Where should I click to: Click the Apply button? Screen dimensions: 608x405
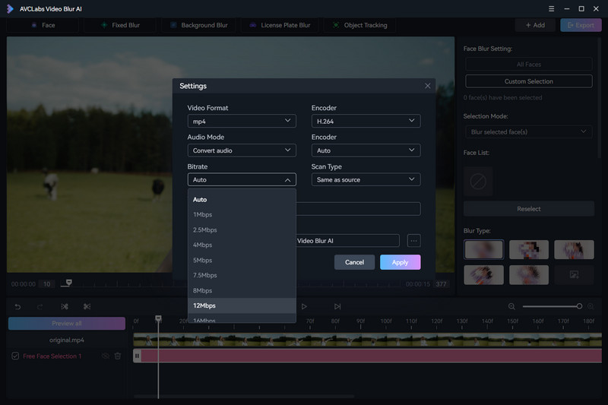point(400,262)
